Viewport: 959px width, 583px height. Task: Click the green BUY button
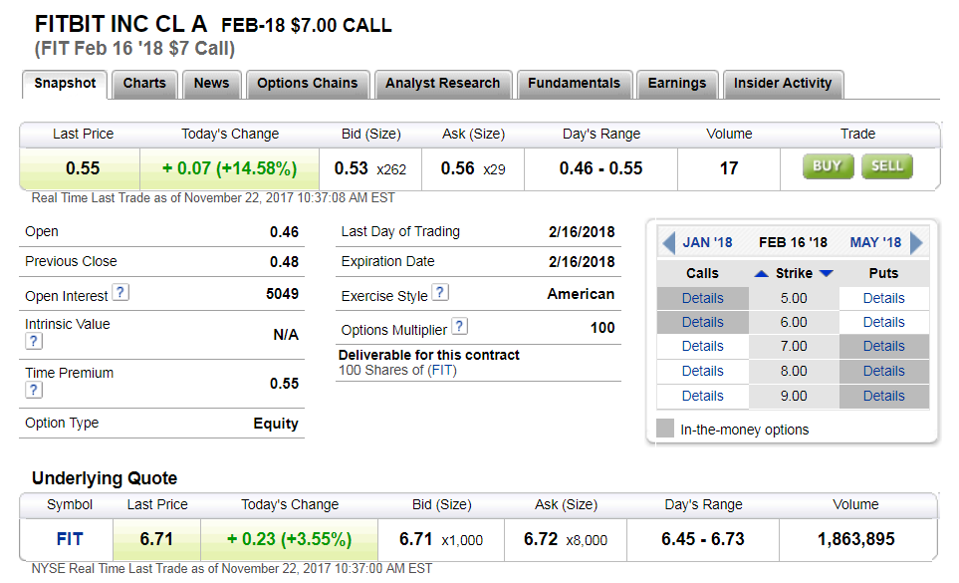pyautogui.click(x=828, y=166)
